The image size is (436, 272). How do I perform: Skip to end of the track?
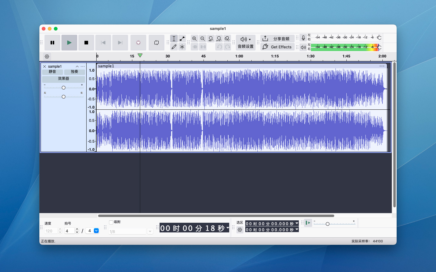pyautogui.click(x=120, y=43)
